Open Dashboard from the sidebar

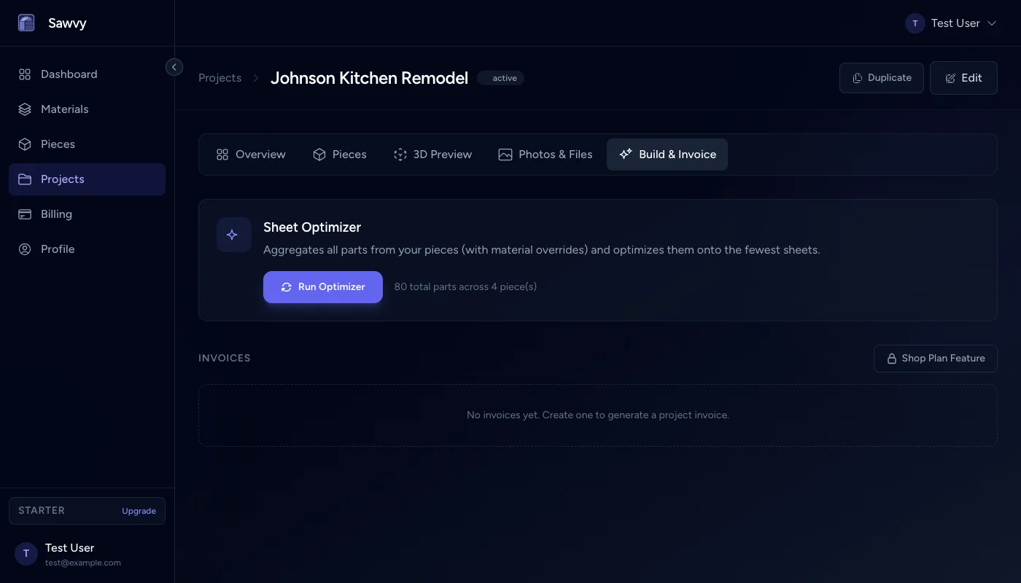(x=69, y=74)
